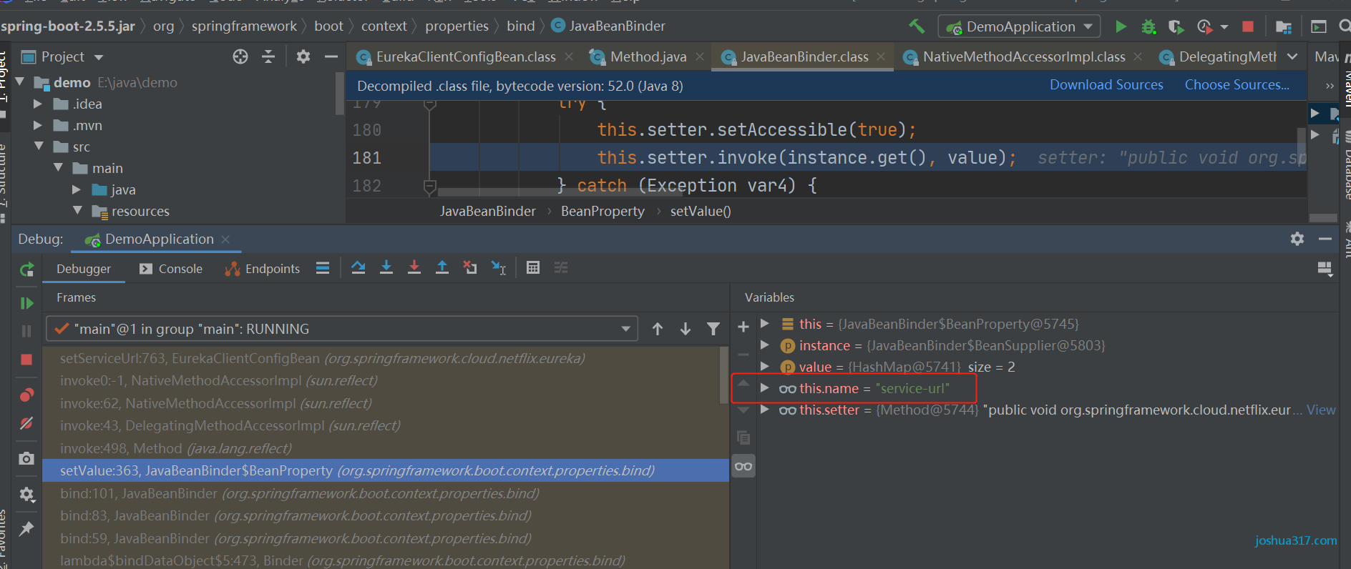Click View link on this.setter value

click(1321, 410)
